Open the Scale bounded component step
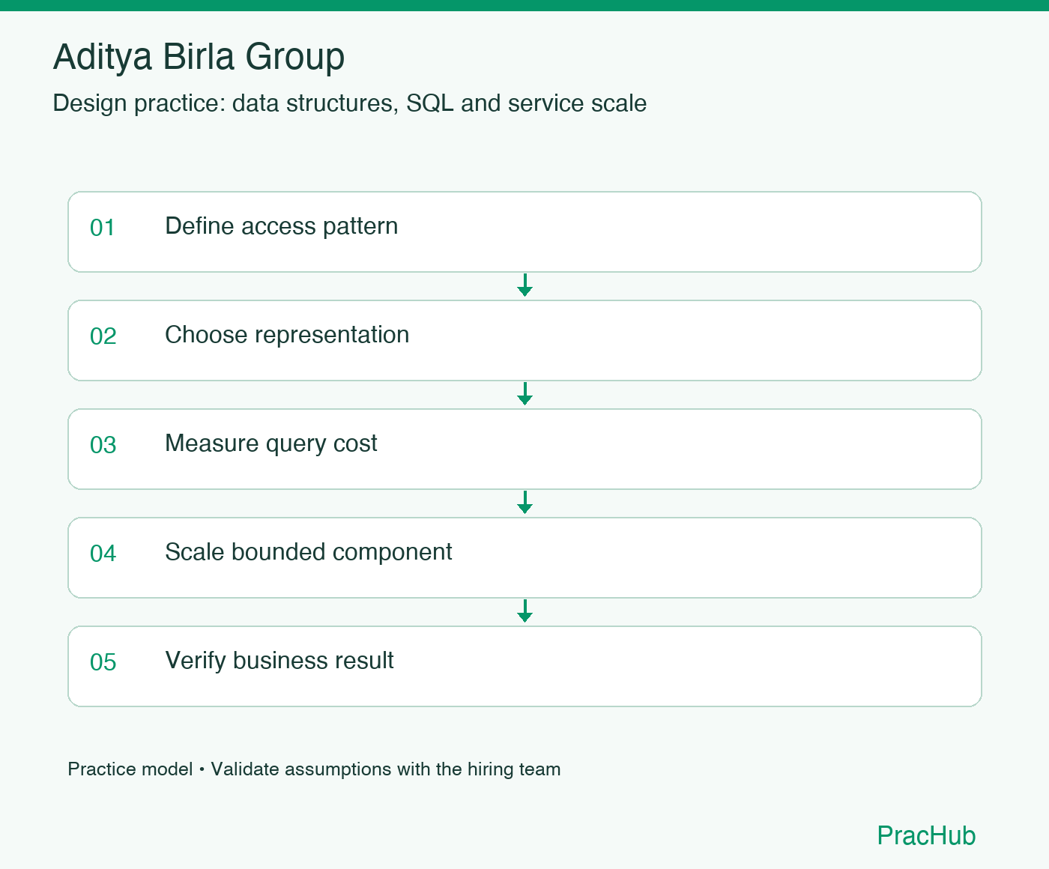 [x=524, y=557]
